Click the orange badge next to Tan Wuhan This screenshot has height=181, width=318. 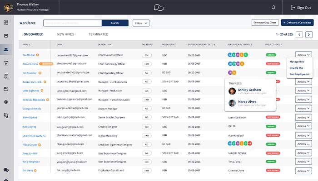[x=37, y=55]
